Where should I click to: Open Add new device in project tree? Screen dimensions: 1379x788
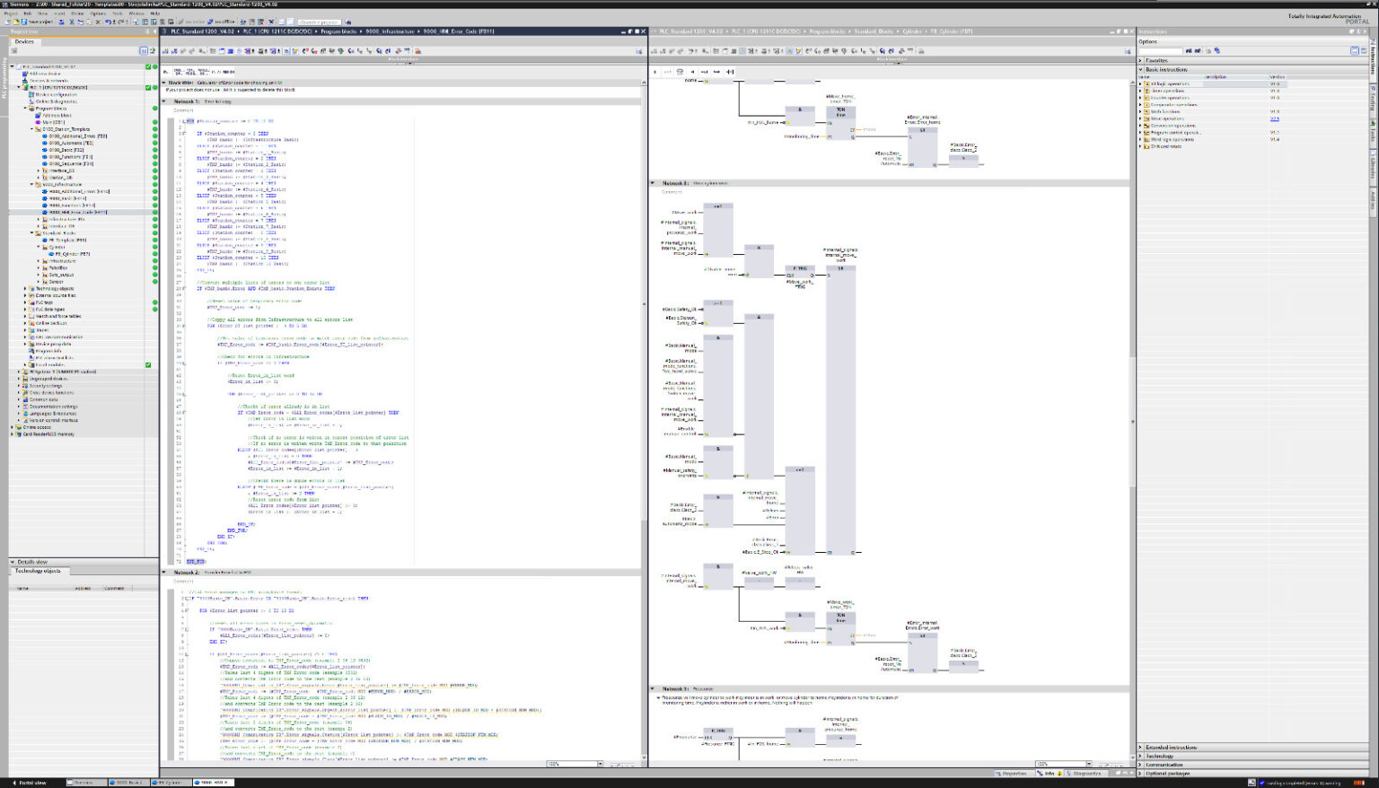[43, 74]
